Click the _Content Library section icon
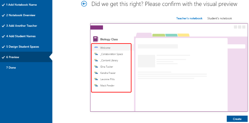 tap(96, 60)
